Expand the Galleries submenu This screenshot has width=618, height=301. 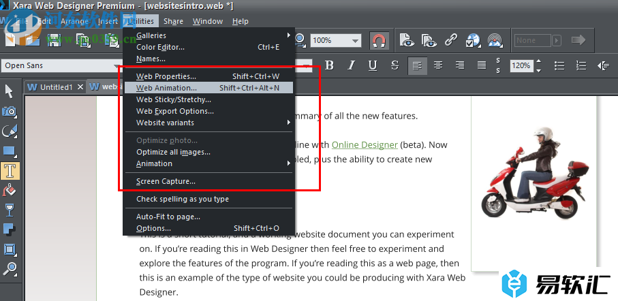209,35
